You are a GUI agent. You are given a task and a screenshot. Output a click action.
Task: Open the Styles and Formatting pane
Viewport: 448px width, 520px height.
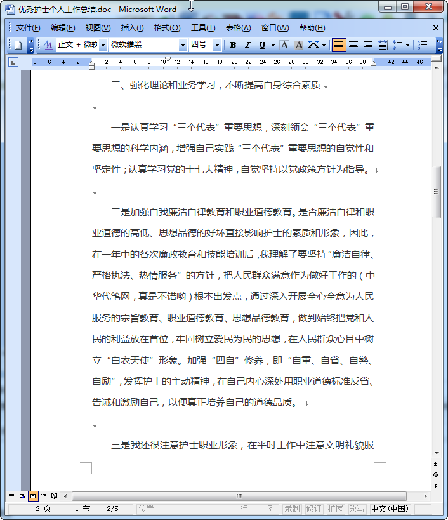coord(48,45)
